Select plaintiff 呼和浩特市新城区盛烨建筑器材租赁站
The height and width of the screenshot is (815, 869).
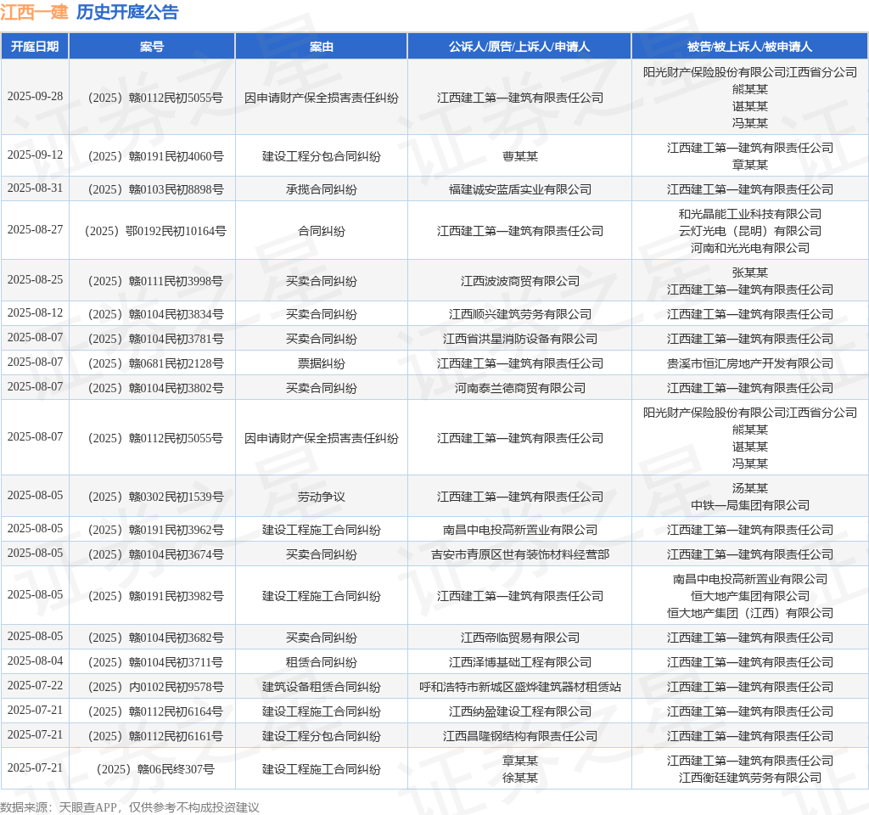pos(520,687)
